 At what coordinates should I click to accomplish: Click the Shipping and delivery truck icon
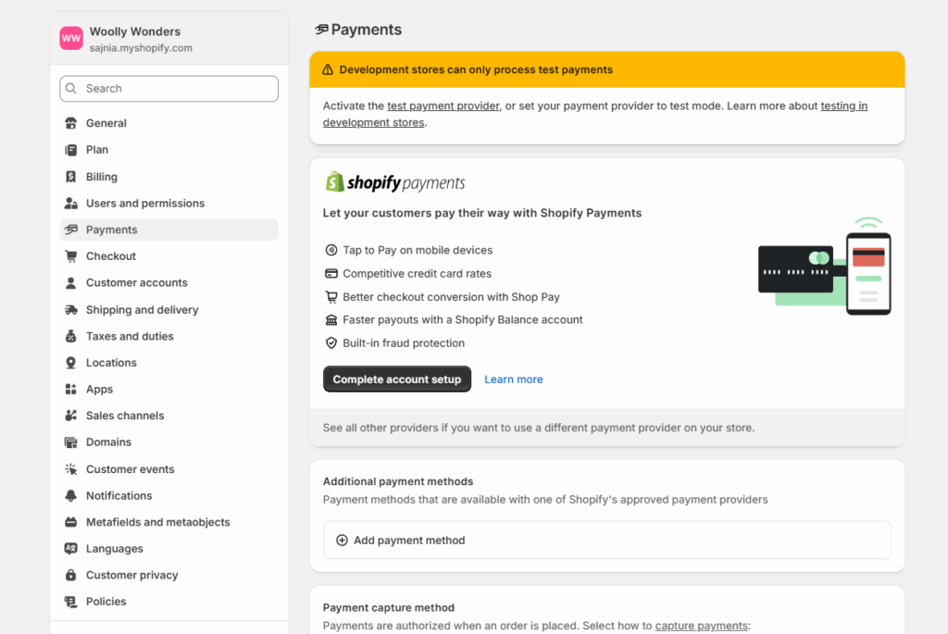pyautogui.click(x=71, y=310)
